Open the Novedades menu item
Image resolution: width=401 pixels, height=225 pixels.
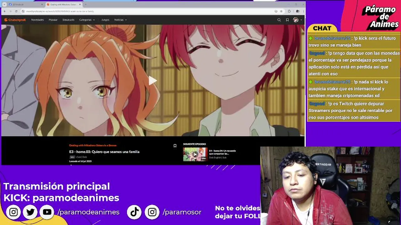[38, 20]
